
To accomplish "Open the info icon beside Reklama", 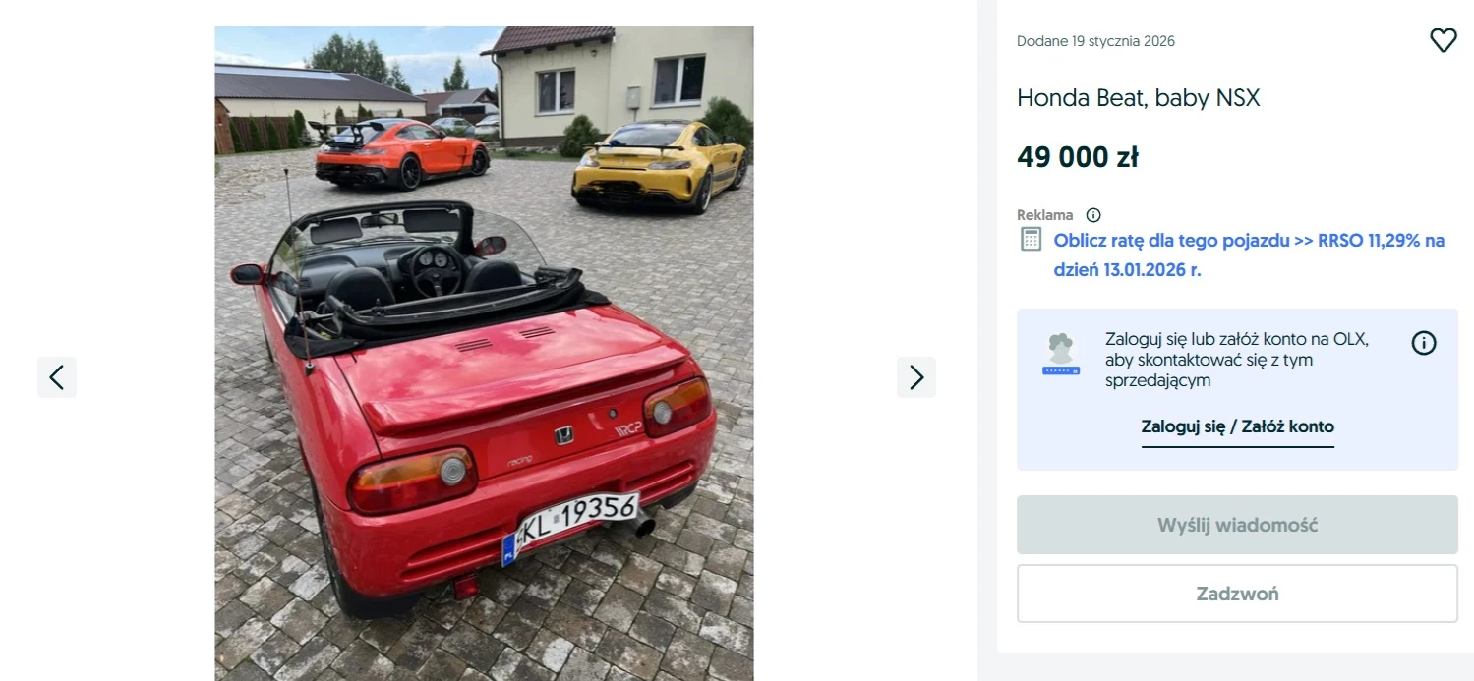I will pos(1093,215).
